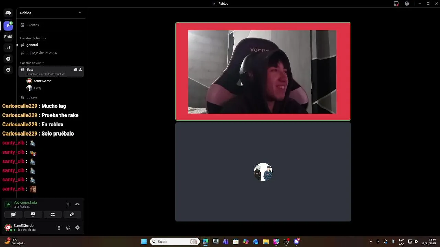Click chat message 'Mucho lag'
The image size is (440, 247).
pos(54,106)
